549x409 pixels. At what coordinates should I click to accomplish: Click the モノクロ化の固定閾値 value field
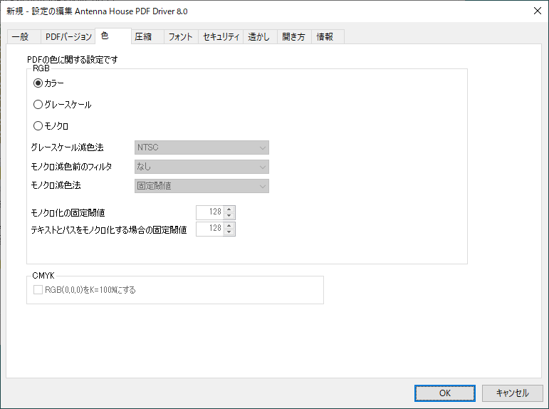pos(209,212)
